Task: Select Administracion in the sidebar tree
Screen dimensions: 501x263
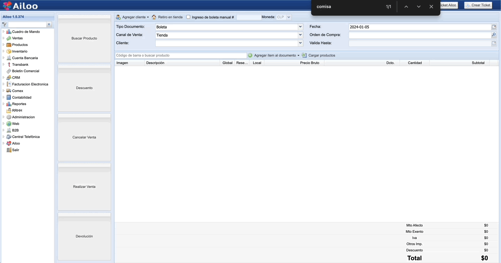Action: point(23,117)
